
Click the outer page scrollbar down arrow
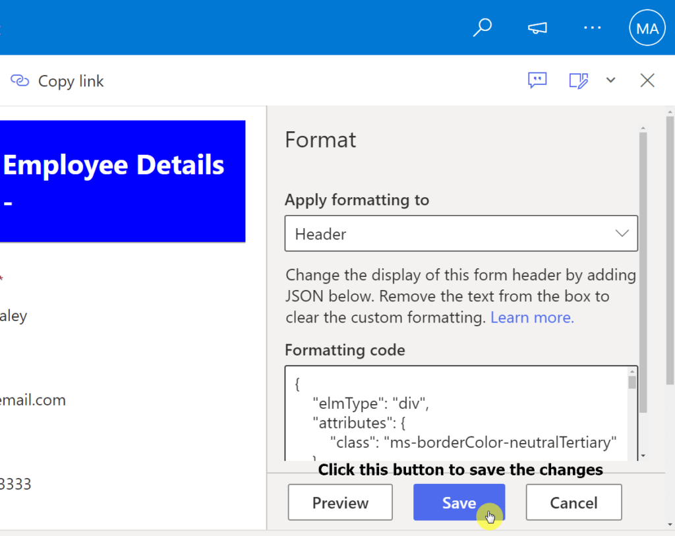[x=670, y=524]
